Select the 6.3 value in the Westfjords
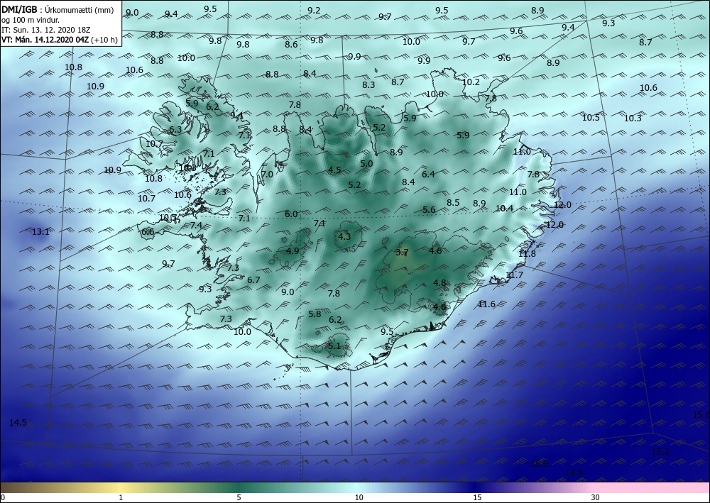Image resolution: width=710 pixels, height=503 pixels. coord(175,129)
